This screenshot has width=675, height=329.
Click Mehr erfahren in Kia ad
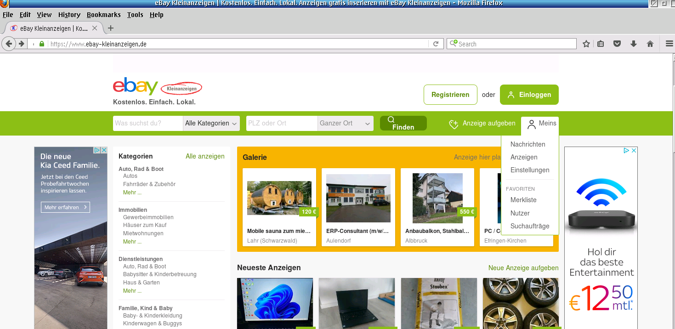pos(65,207)
